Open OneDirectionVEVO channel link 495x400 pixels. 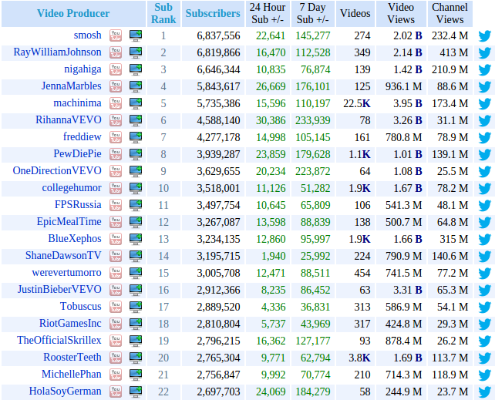tap(57, 171)
